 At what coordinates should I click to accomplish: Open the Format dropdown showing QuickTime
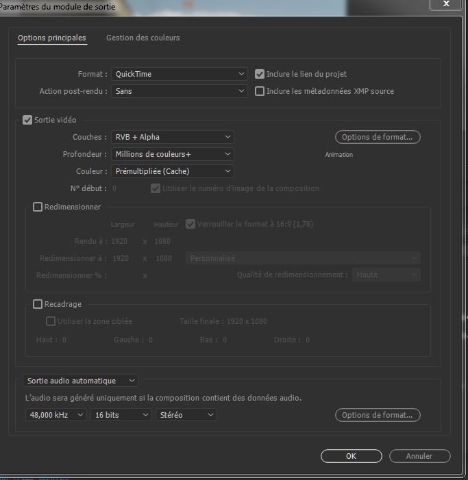point(179,74)
